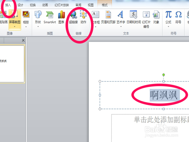Switch to the 审阅 tab
Viewport: 189px width, 142px height.
78,5
